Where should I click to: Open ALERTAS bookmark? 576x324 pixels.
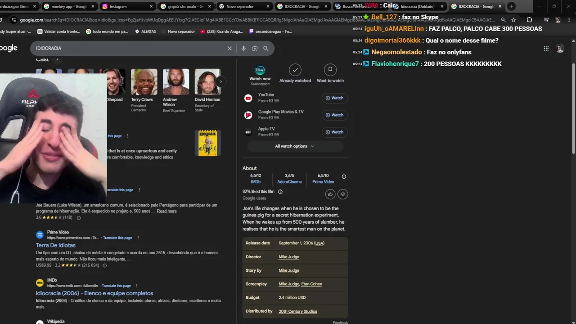tap(145, 31)
